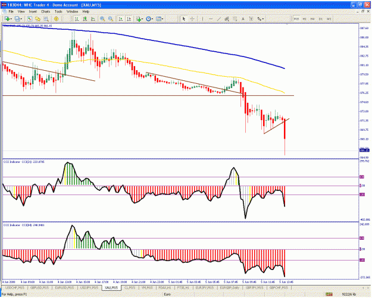Open the Charts menu
The image size is (372, 298).
coord(46,11)
